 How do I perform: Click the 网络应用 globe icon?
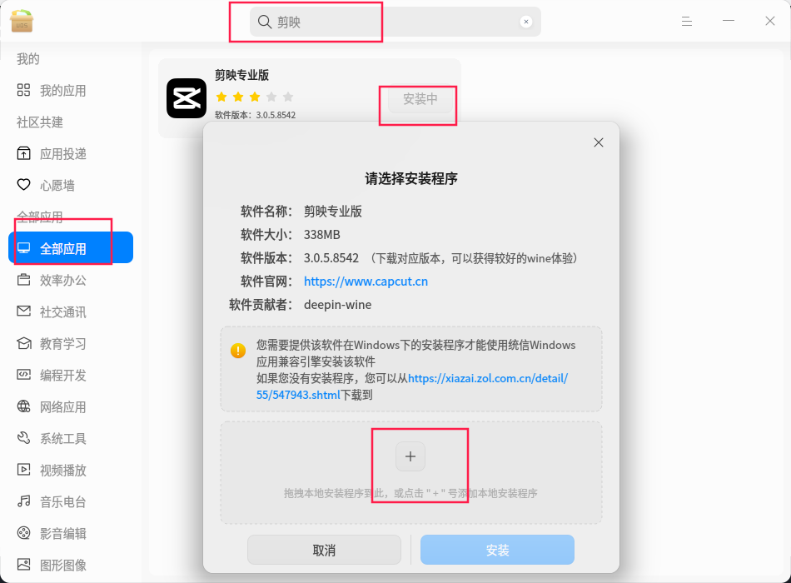click(23, 406)
